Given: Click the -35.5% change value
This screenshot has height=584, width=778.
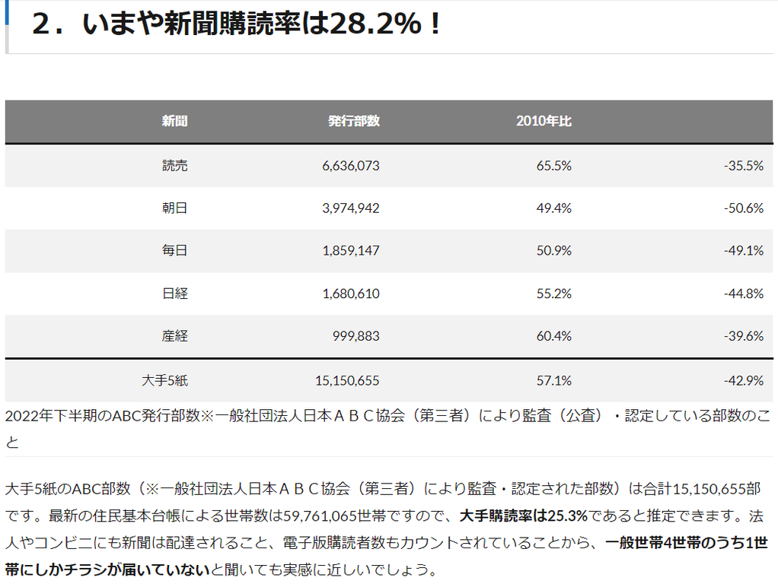Looking at the screenshot, I should click(x=743, y=166).
